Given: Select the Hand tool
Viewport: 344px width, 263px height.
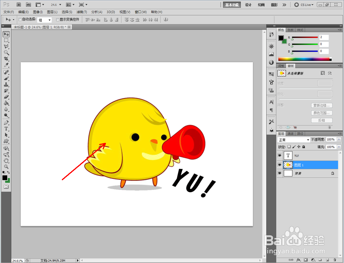Looking at the screenshot, I should click(6, 161).
